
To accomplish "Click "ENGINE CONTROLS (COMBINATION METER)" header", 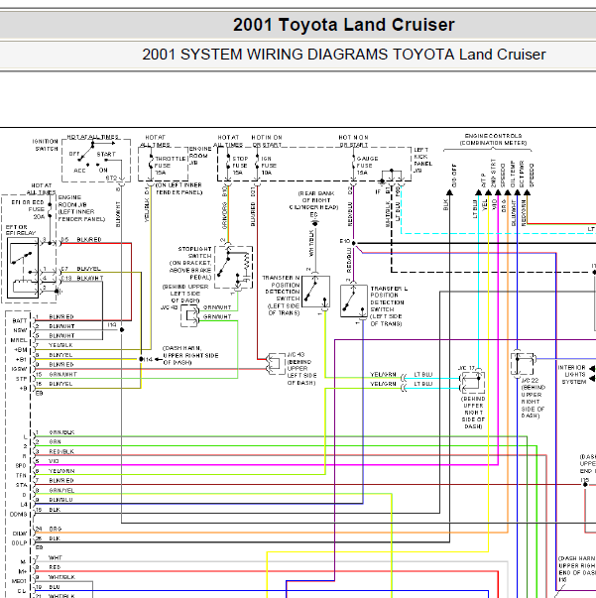I will 493,139.
